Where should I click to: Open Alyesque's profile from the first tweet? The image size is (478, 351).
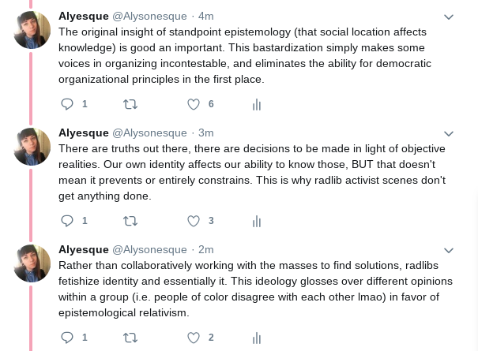click(83, 16)
